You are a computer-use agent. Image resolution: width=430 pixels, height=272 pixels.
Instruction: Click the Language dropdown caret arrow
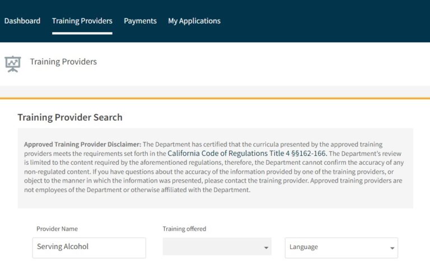click(x=392, y=247)
